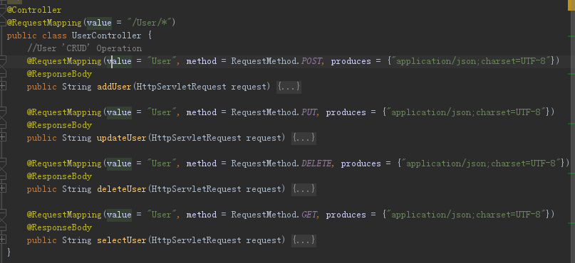Screen dimensions: 575x263
Task: Click the //User 'CRUD' Operation comment
Action: pyautogui.click(x=84, y=48)
